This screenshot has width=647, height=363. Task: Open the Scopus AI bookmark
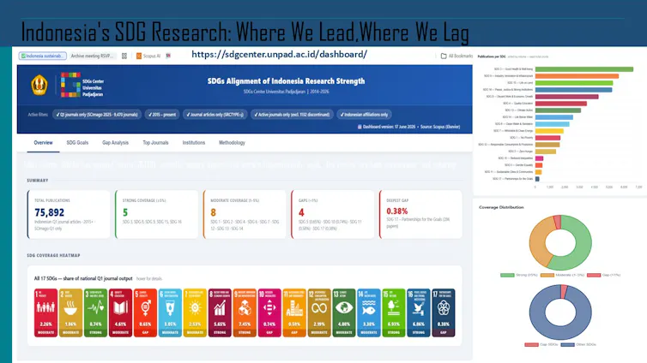tap(148, 56)
